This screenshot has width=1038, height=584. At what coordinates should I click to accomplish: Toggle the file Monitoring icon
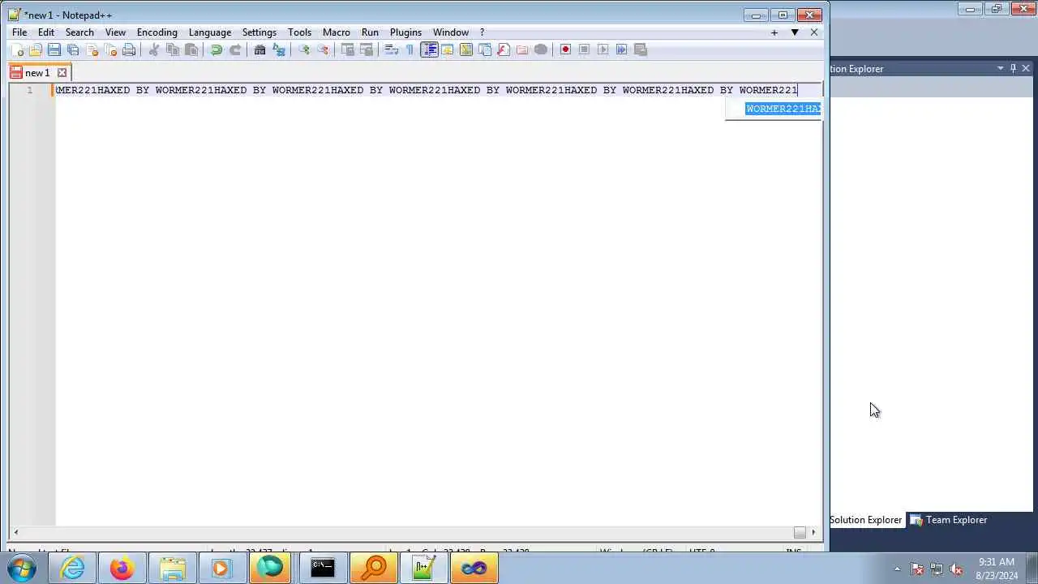pos(541,49)
